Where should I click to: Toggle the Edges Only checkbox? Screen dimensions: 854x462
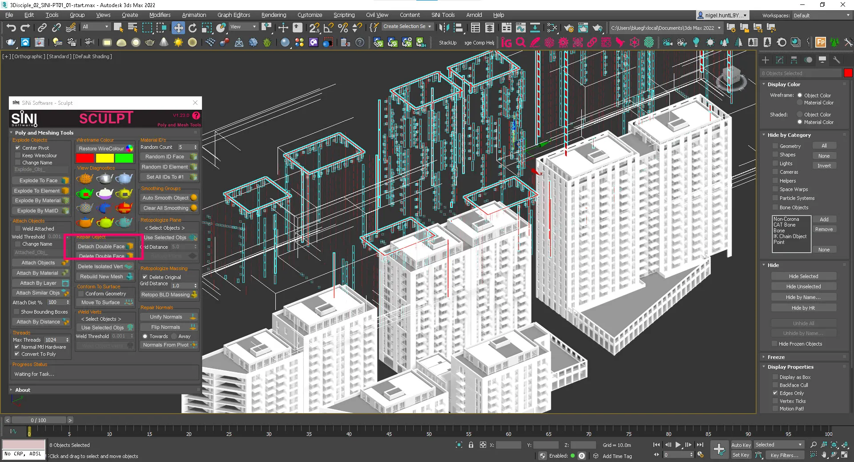tap(775, 393)
